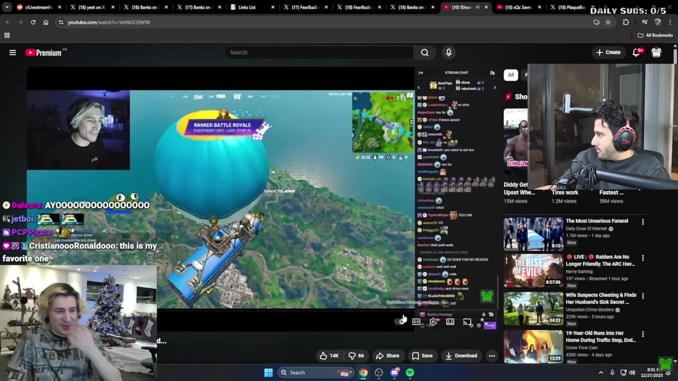Image resolution: width=678 pixels, height=381 pixels.
Task: Open Windows Start menu
Action: (x=269, y=373)
